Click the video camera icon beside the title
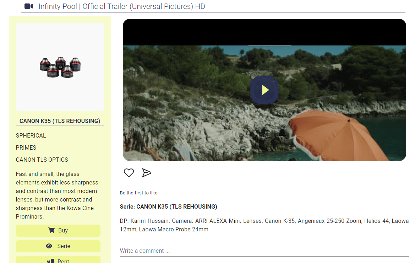420x263 pixels. (x=29, y=6)
